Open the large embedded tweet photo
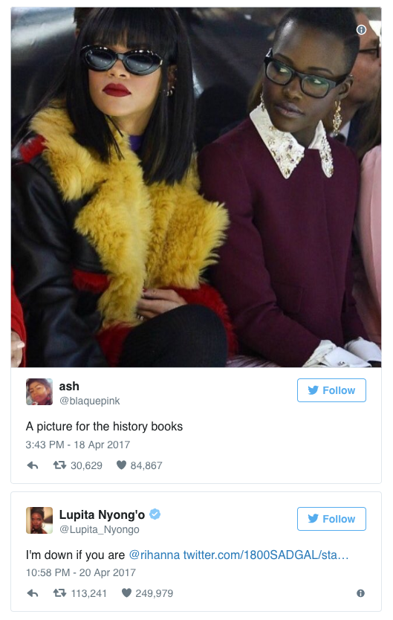 pos(196,187)
